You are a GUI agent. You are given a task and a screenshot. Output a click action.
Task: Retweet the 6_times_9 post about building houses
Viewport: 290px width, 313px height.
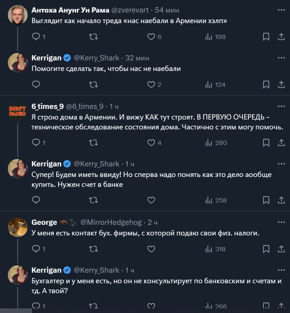coord(94,143)
